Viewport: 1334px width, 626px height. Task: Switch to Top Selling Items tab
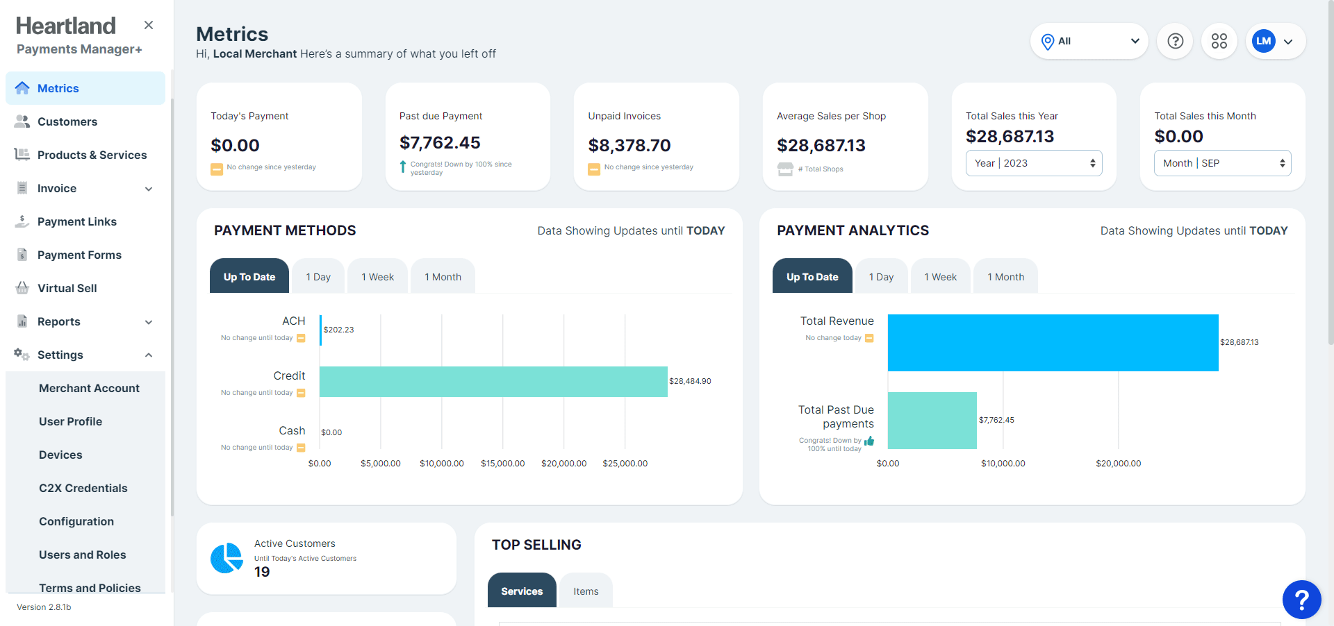point(586,591)
